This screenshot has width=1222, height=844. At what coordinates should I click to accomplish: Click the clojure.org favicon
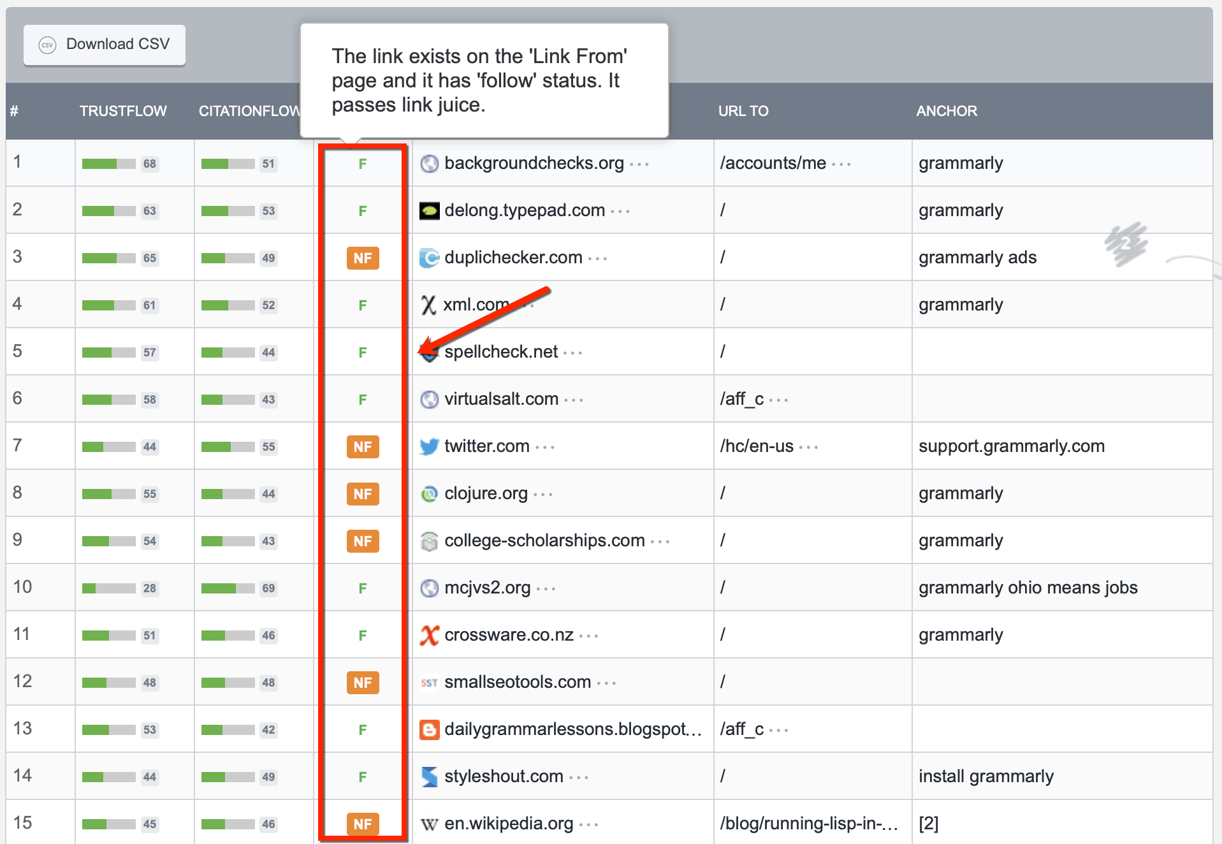pos(430,494)
